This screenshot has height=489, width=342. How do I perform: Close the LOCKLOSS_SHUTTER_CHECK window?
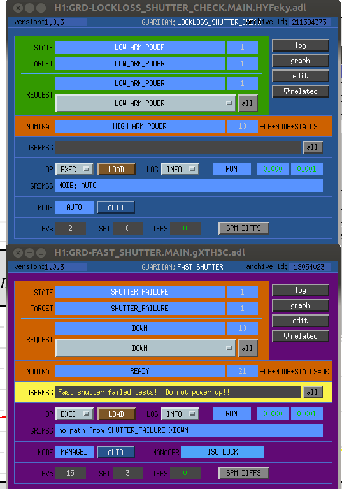(18, 8)
